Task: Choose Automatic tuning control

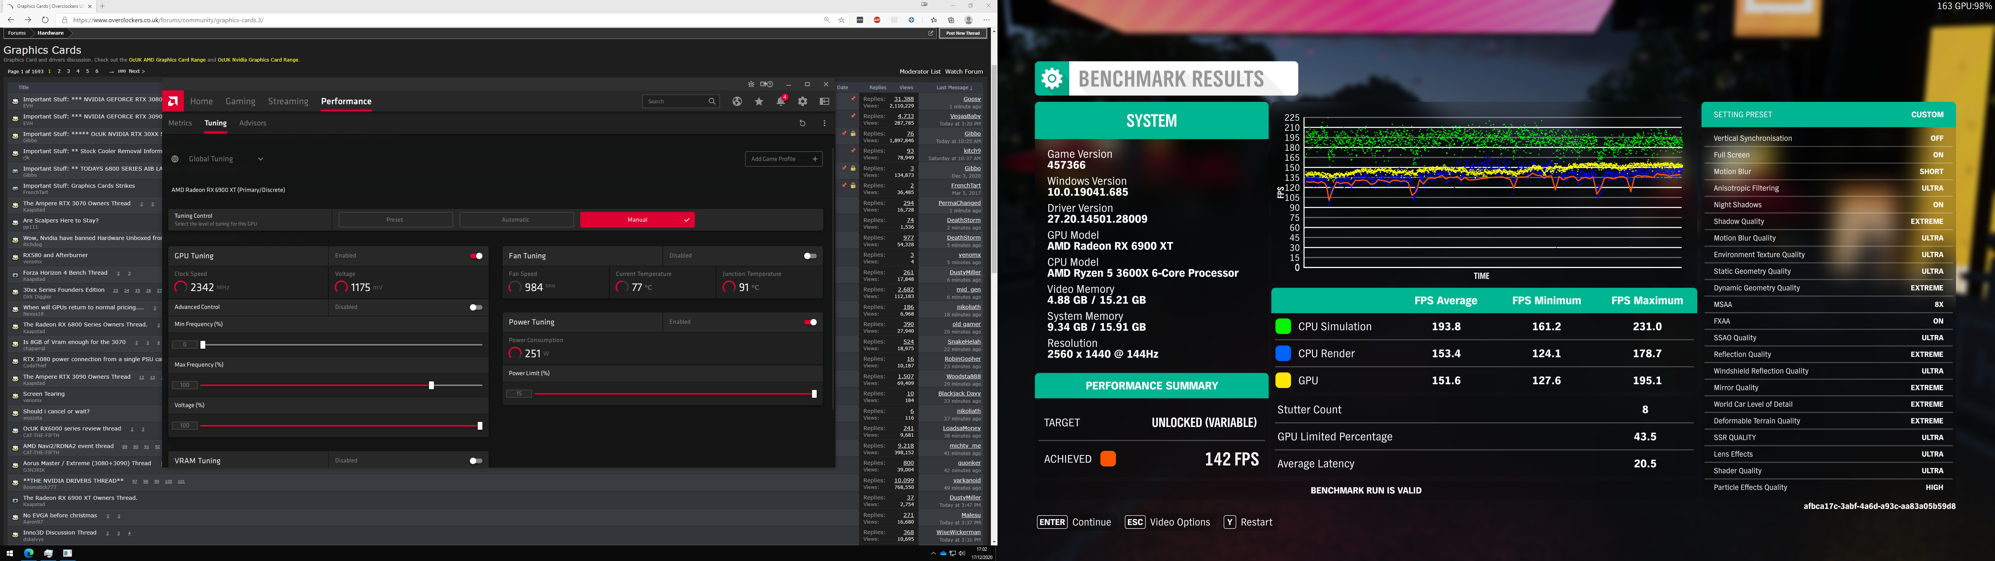Action: (516, 220)
